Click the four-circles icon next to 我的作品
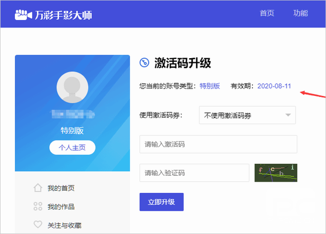This screenshot has height=234, width=326. pyautogui.click(x=38, y=206)
